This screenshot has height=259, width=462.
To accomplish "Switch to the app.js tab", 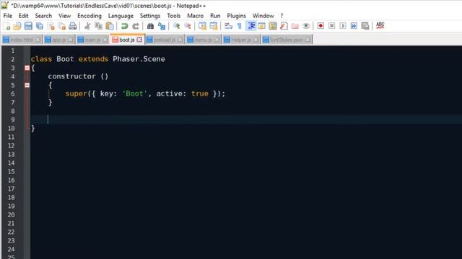I will pyautogui.click(x=58, y=40).
